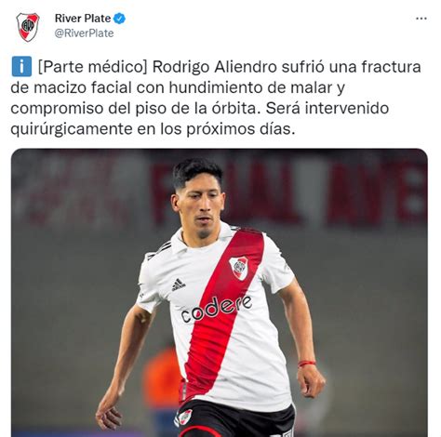
Task: Click the crest on the black shorts
Action: pos(184,417)
